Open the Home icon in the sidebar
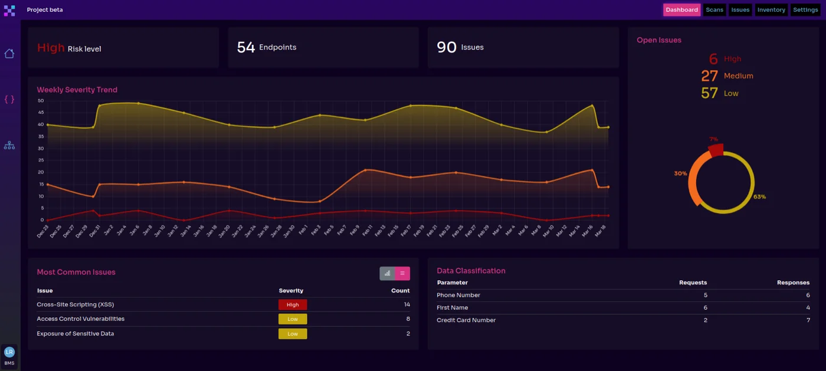The height and width of the screenshot is (371, 826). [x=9, y=53]
